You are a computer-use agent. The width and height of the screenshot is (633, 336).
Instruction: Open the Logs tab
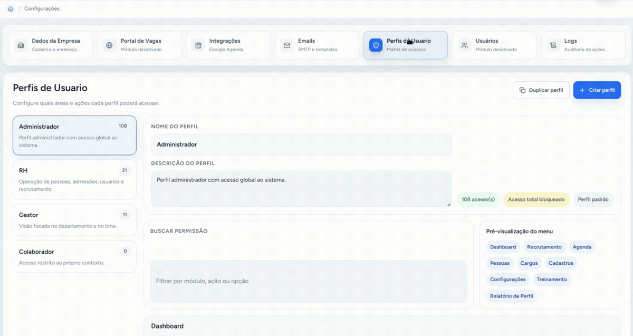tap(583, 45)
